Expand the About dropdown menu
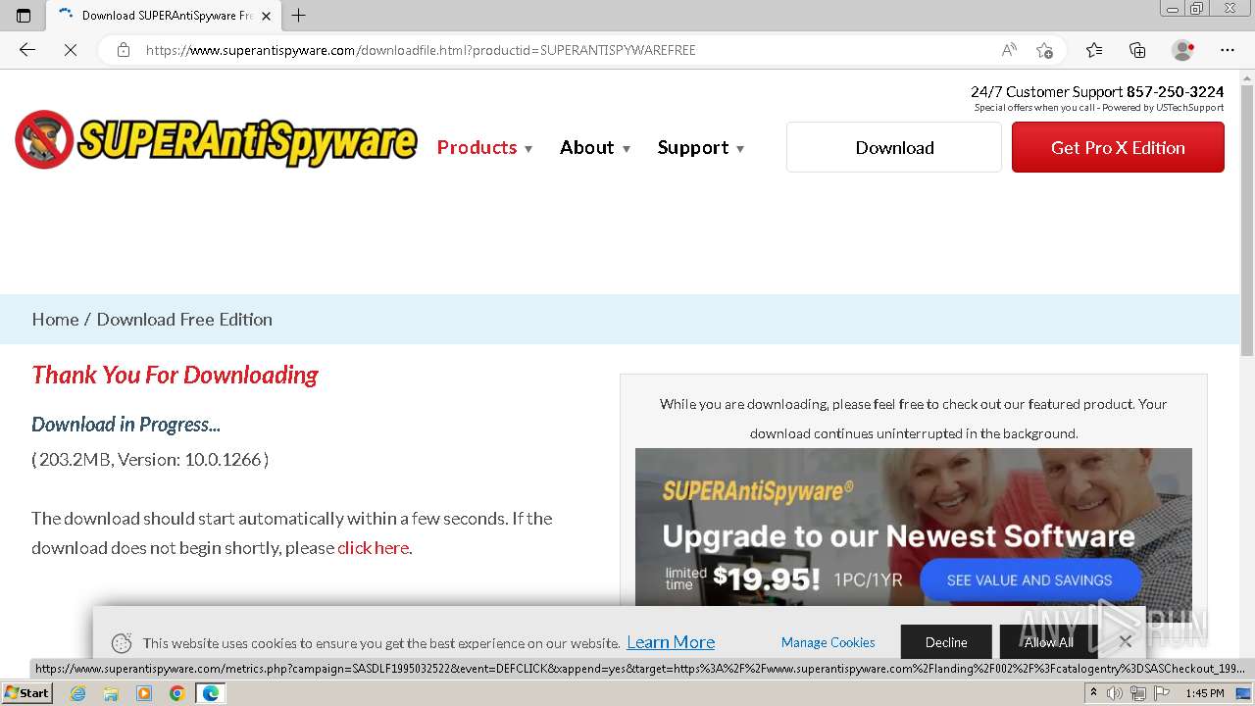Viewport: 1255px width, 706px height. click(595, 147)
